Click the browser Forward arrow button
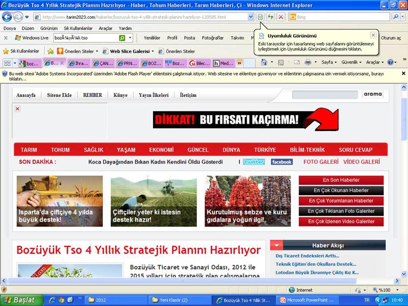 [18, 17]
